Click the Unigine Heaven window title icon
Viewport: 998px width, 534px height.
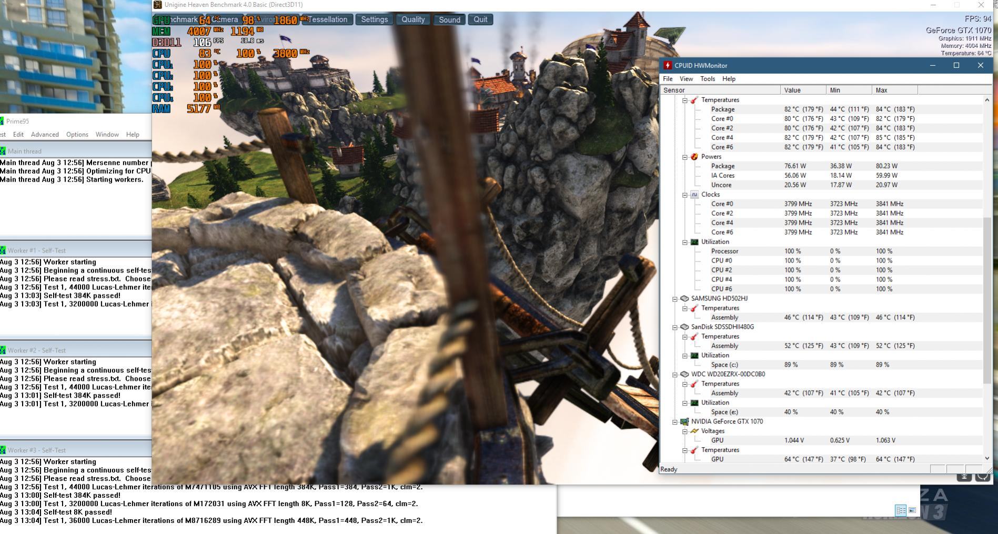coord(158,5)
